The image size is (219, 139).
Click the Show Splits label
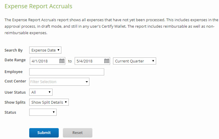pos(15,102)
